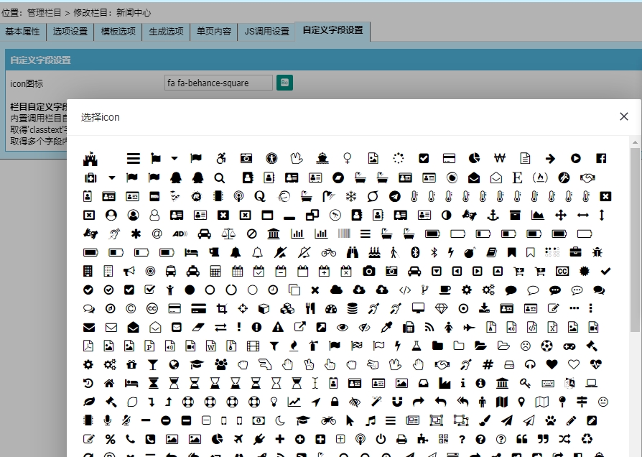Select the castle icon in the picker
This screenshot has height=457, width=642.
(90, 159)
